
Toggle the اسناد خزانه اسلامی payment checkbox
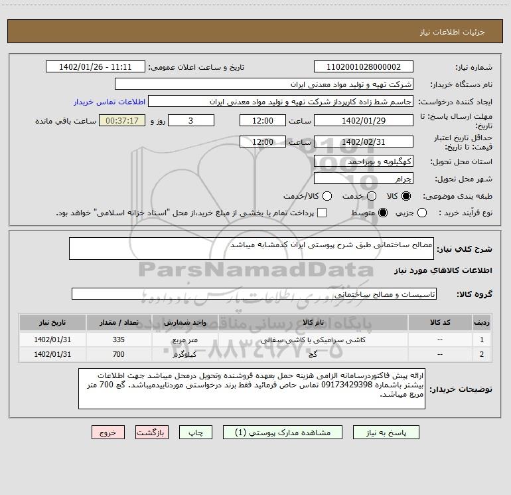[x=322, y=213]
